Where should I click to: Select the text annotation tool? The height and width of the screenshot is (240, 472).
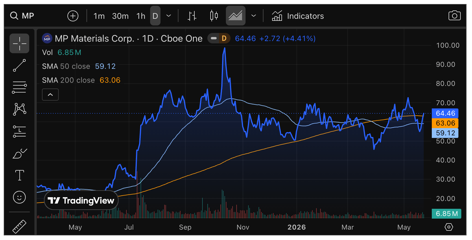point(19,175)
